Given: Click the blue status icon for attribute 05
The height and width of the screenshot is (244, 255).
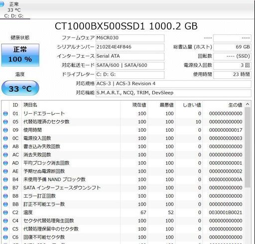Looking at the screenshot, I should pyautogui.click(x=5, y=122).
